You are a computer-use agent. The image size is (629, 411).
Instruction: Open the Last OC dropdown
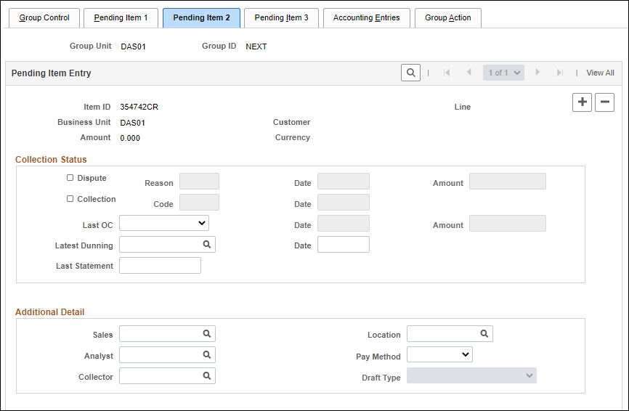(x=164, y=223)
